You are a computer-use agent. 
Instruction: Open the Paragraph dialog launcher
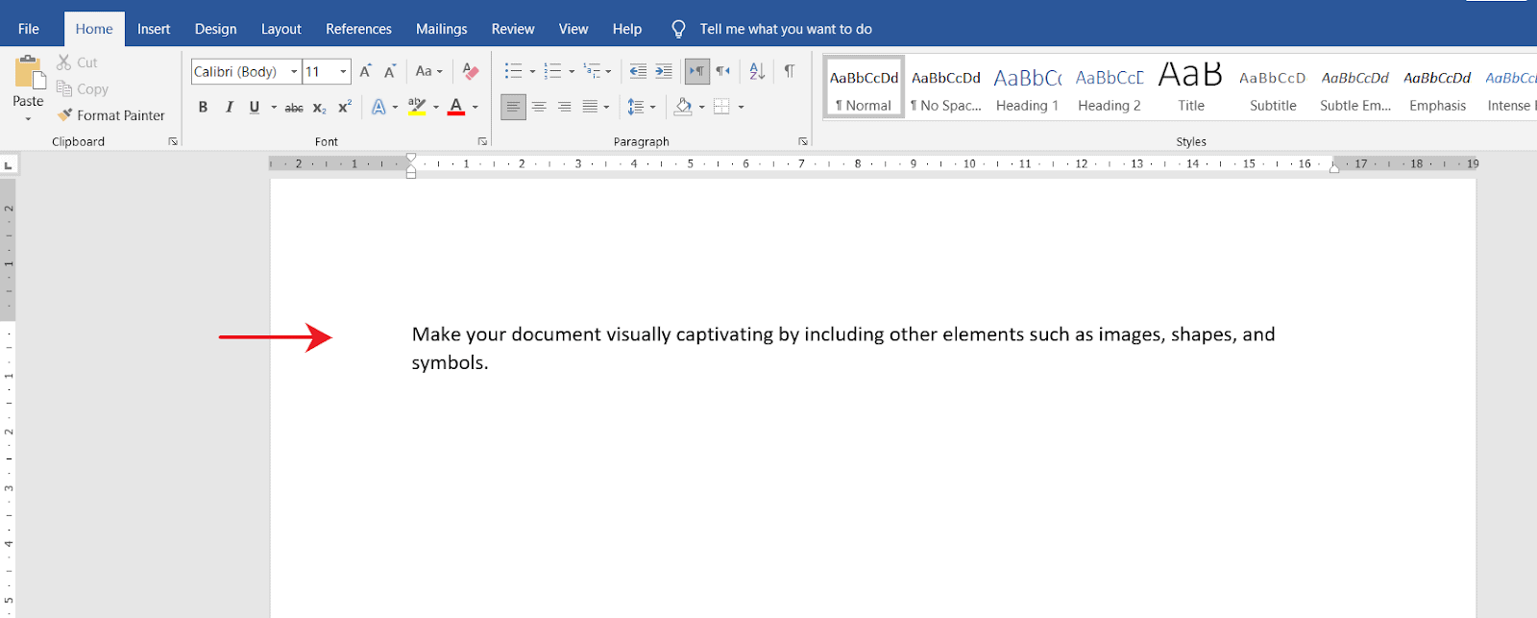pyautogui.click(x=802, y=141)
